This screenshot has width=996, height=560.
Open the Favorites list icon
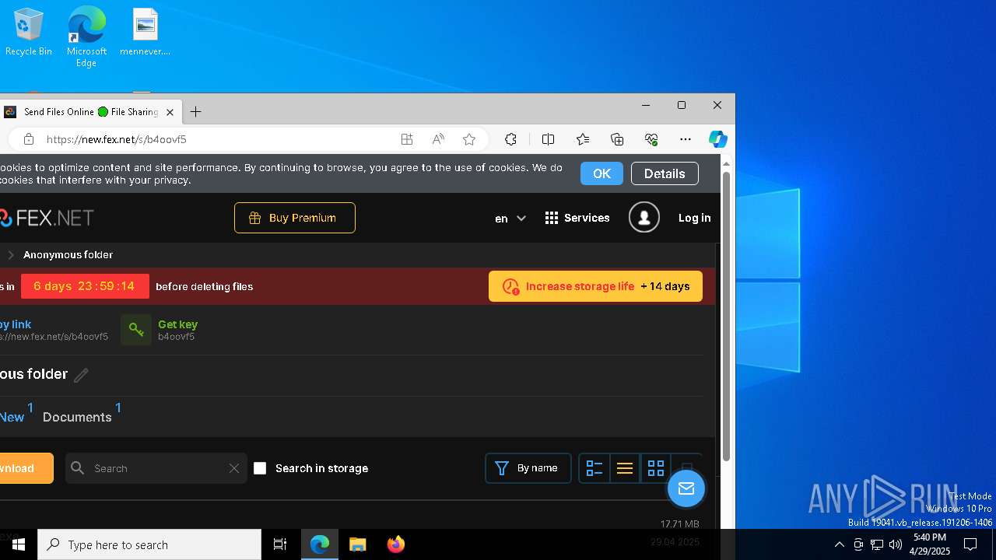point(583,139)
